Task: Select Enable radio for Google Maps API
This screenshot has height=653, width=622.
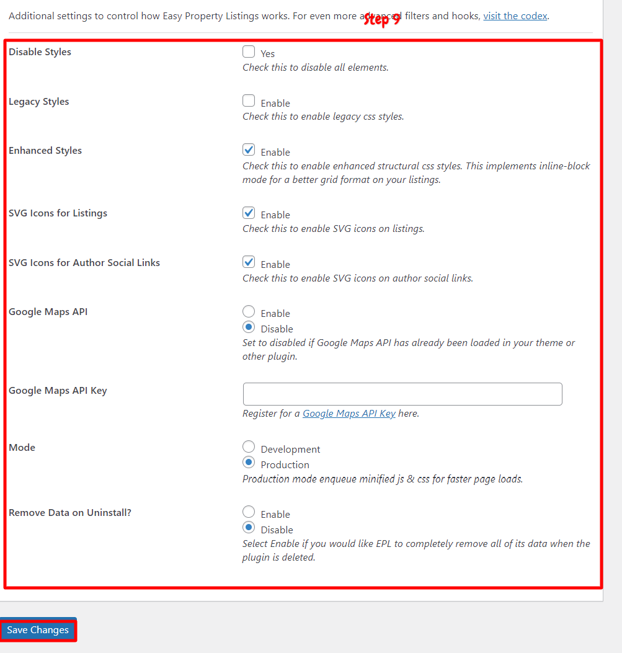Action: [x=249, y=311]
